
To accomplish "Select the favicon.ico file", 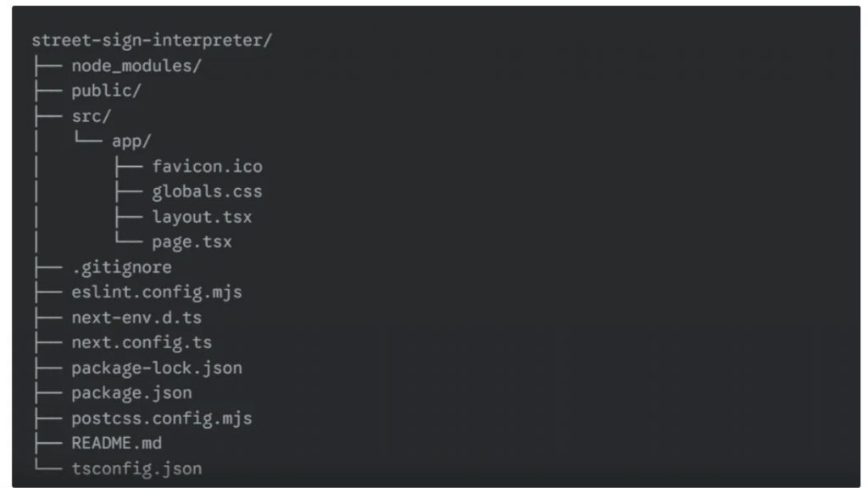I will pyautogui.click(x=207, y=167).
